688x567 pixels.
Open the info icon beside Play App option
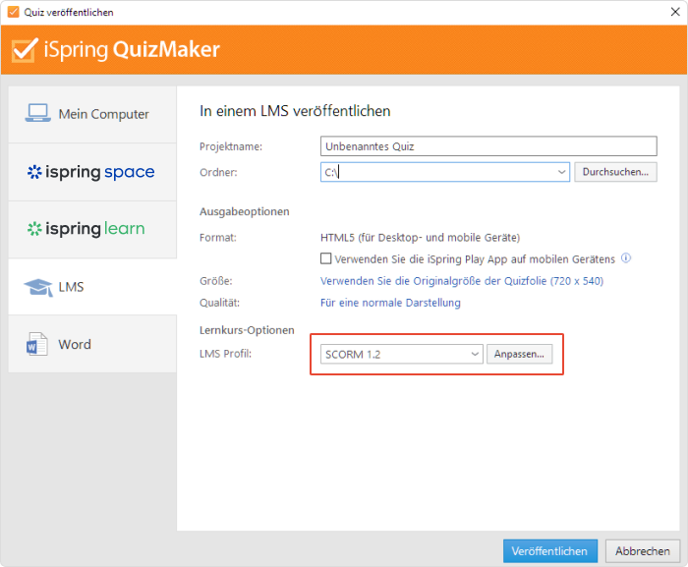click(626, 258)
